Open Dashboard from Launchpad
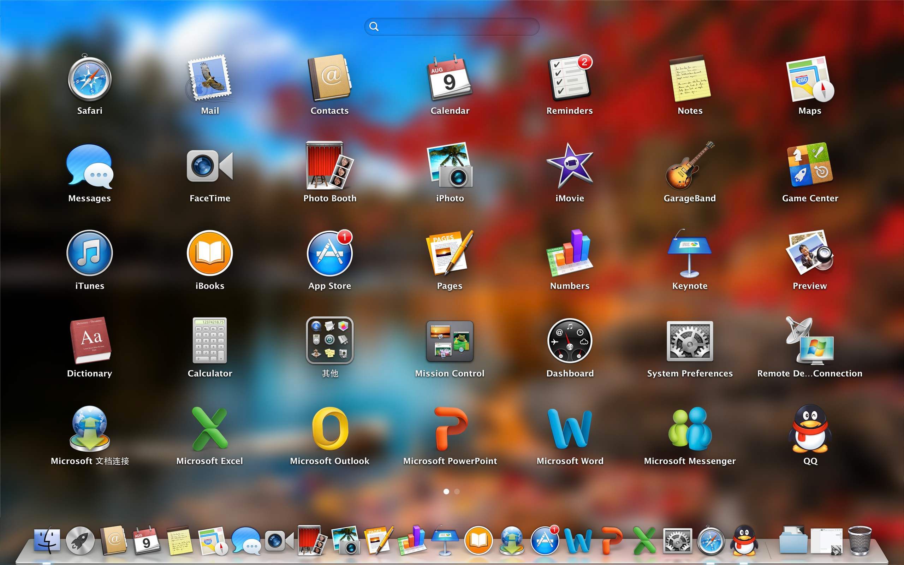This screenshot has height=565, width=904. click(570, 340)
